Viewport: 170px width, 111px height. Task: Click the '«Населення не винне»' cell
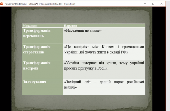point(104,36)
